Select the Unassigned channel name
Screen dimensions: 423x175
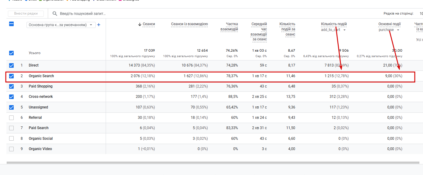pyautogui.click(x=38, y=107)
